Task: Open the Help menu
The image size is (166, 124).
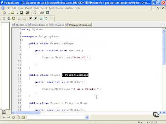Action: (x=77, y=8)
